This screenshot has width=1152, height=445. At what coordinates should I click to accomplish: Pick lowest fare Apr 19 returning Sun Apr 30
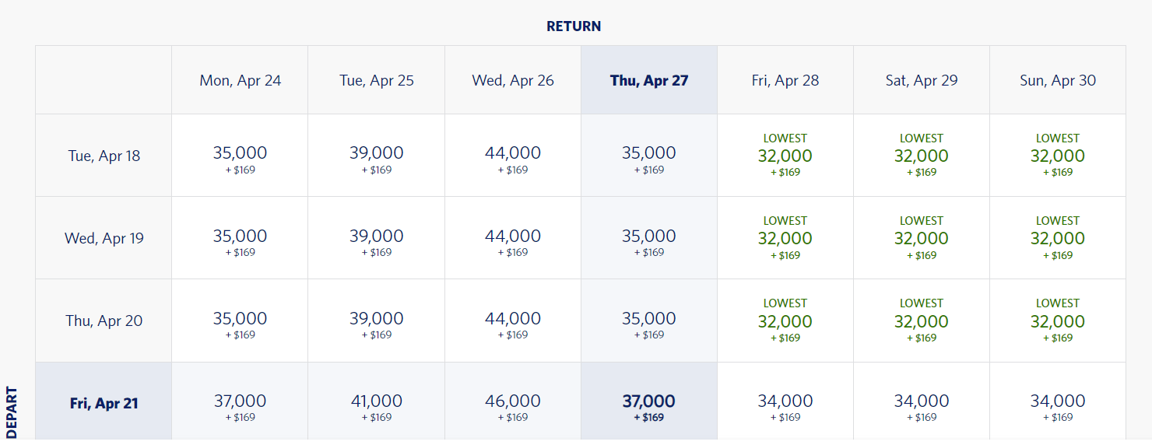click(1057, 238)
